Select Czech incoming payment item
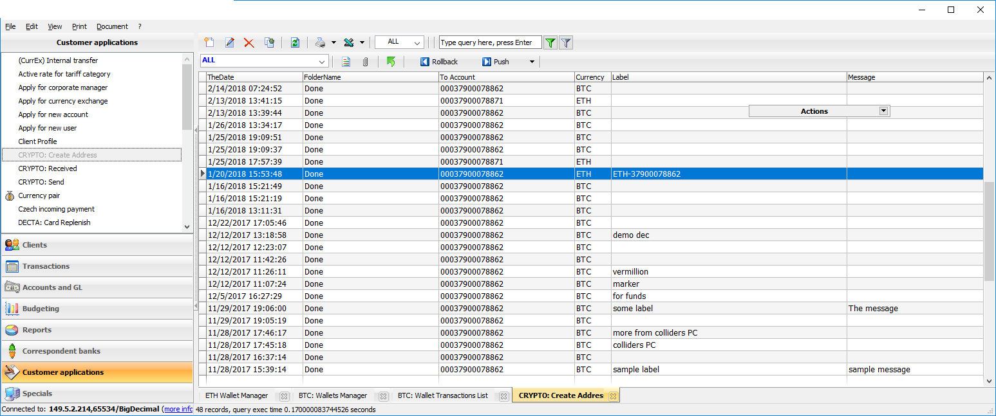This screenshot has height=416, width=996. (56, 209)
